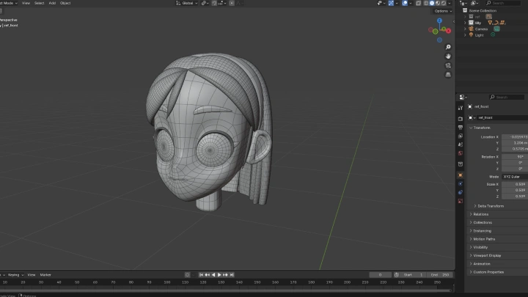528x297 pixels.
Task: Toggle viewport gizmos display
Action: [x=391, y=3]
